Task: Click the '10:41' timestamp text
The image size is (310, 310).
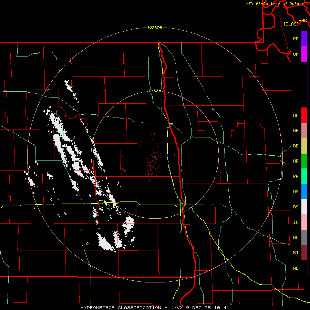Action: (221, 308)
